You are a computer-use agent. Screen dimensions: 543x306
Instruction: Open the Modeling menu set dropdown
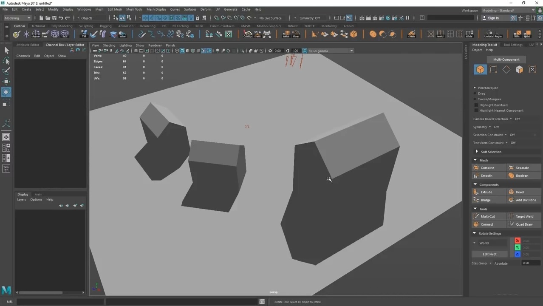coord(17,18)
